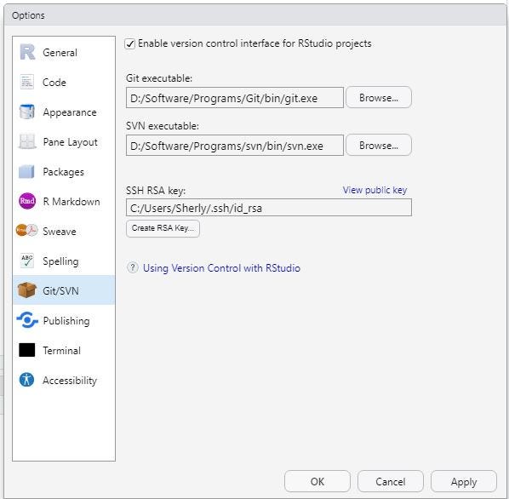
Task: Click Create RSA Key button
Action: click(x=163, y=228)
